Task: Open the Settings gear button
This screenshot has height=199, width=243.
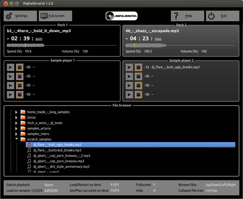Action: pyautogui.click(x=20, y=16)
